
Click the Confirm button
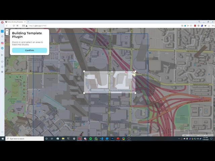coord(30,50)
